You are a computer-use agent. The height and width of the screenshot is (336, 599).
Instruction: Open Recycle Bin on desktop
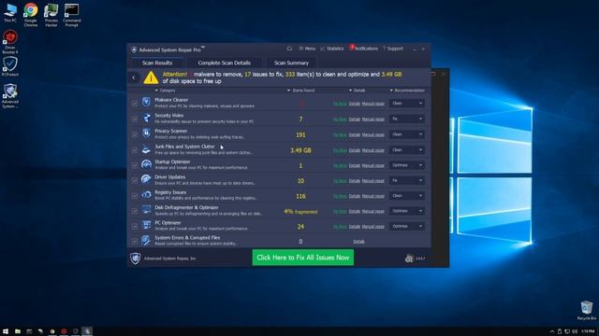(x=587, y=310)
